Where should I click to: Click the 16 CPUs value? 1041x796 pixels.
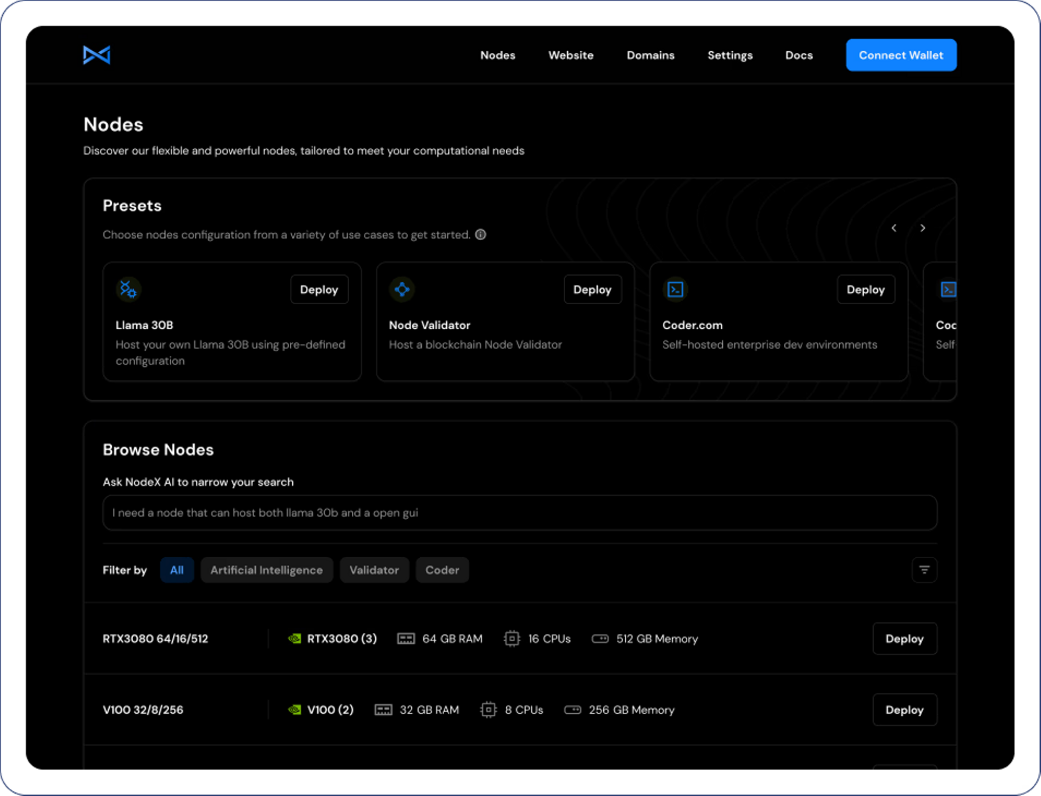pyautogui.click(x=549, y=639)
